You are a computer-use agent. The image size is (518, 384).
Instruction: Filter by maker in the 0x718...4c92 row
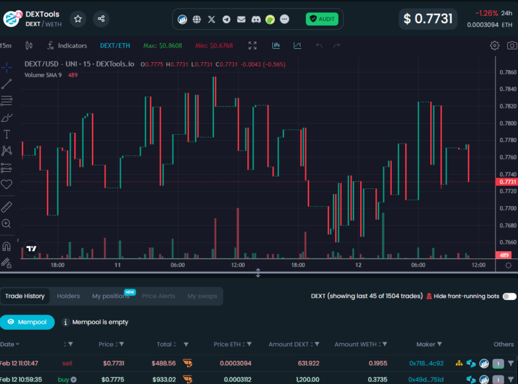tap(511, 363)
